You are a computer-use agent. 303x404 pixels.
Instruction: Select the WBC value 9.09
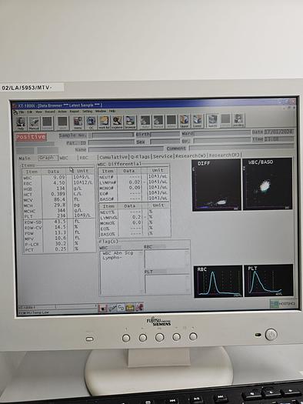(x=59, y=177)
